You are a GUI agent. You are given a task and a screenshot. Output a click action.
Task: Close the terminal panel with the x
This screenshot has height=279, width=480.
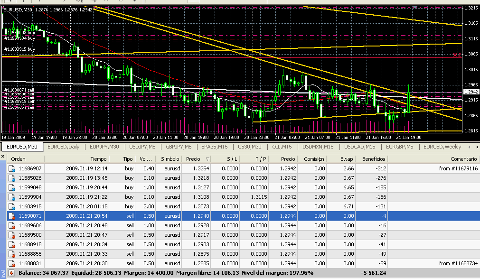[x=3, y=156]
